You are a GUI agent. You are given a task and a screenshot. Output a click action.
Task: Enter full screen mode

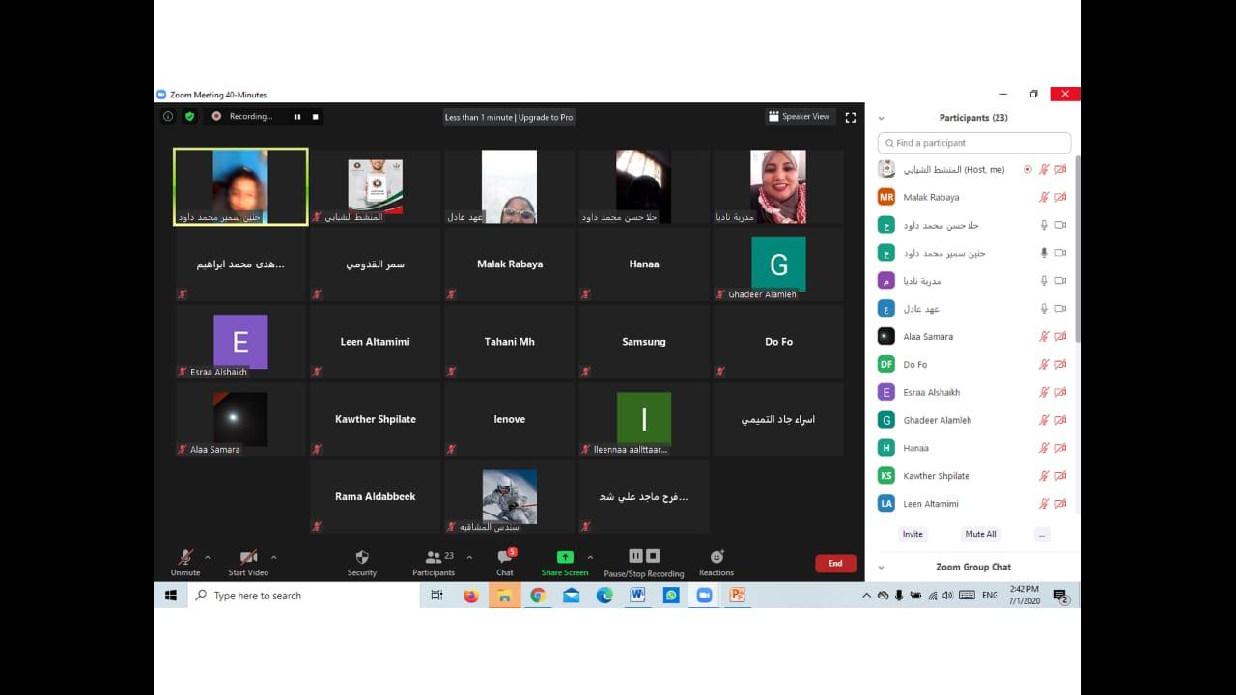851,117
